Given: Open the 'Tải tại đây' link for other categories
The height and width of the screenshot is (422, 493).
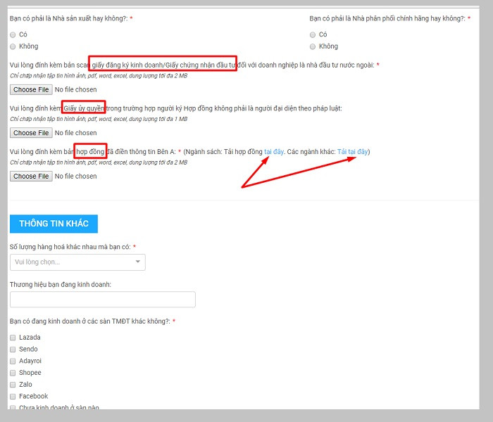Looking at the screenshot, I should pos(352,152).
